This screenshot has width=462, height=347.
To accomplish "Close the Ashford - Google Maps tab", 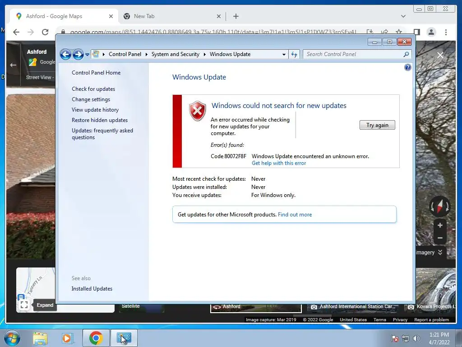I will [x=111, y=16].
